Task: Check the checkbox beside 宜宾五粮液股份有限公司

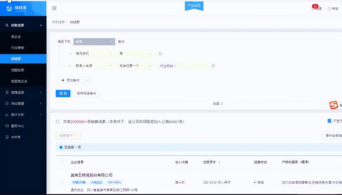Action: (61, 182)
